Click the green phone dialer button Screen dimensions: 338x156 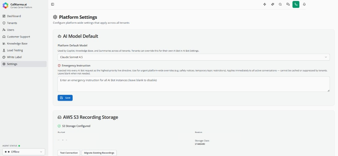click(296, 4)
